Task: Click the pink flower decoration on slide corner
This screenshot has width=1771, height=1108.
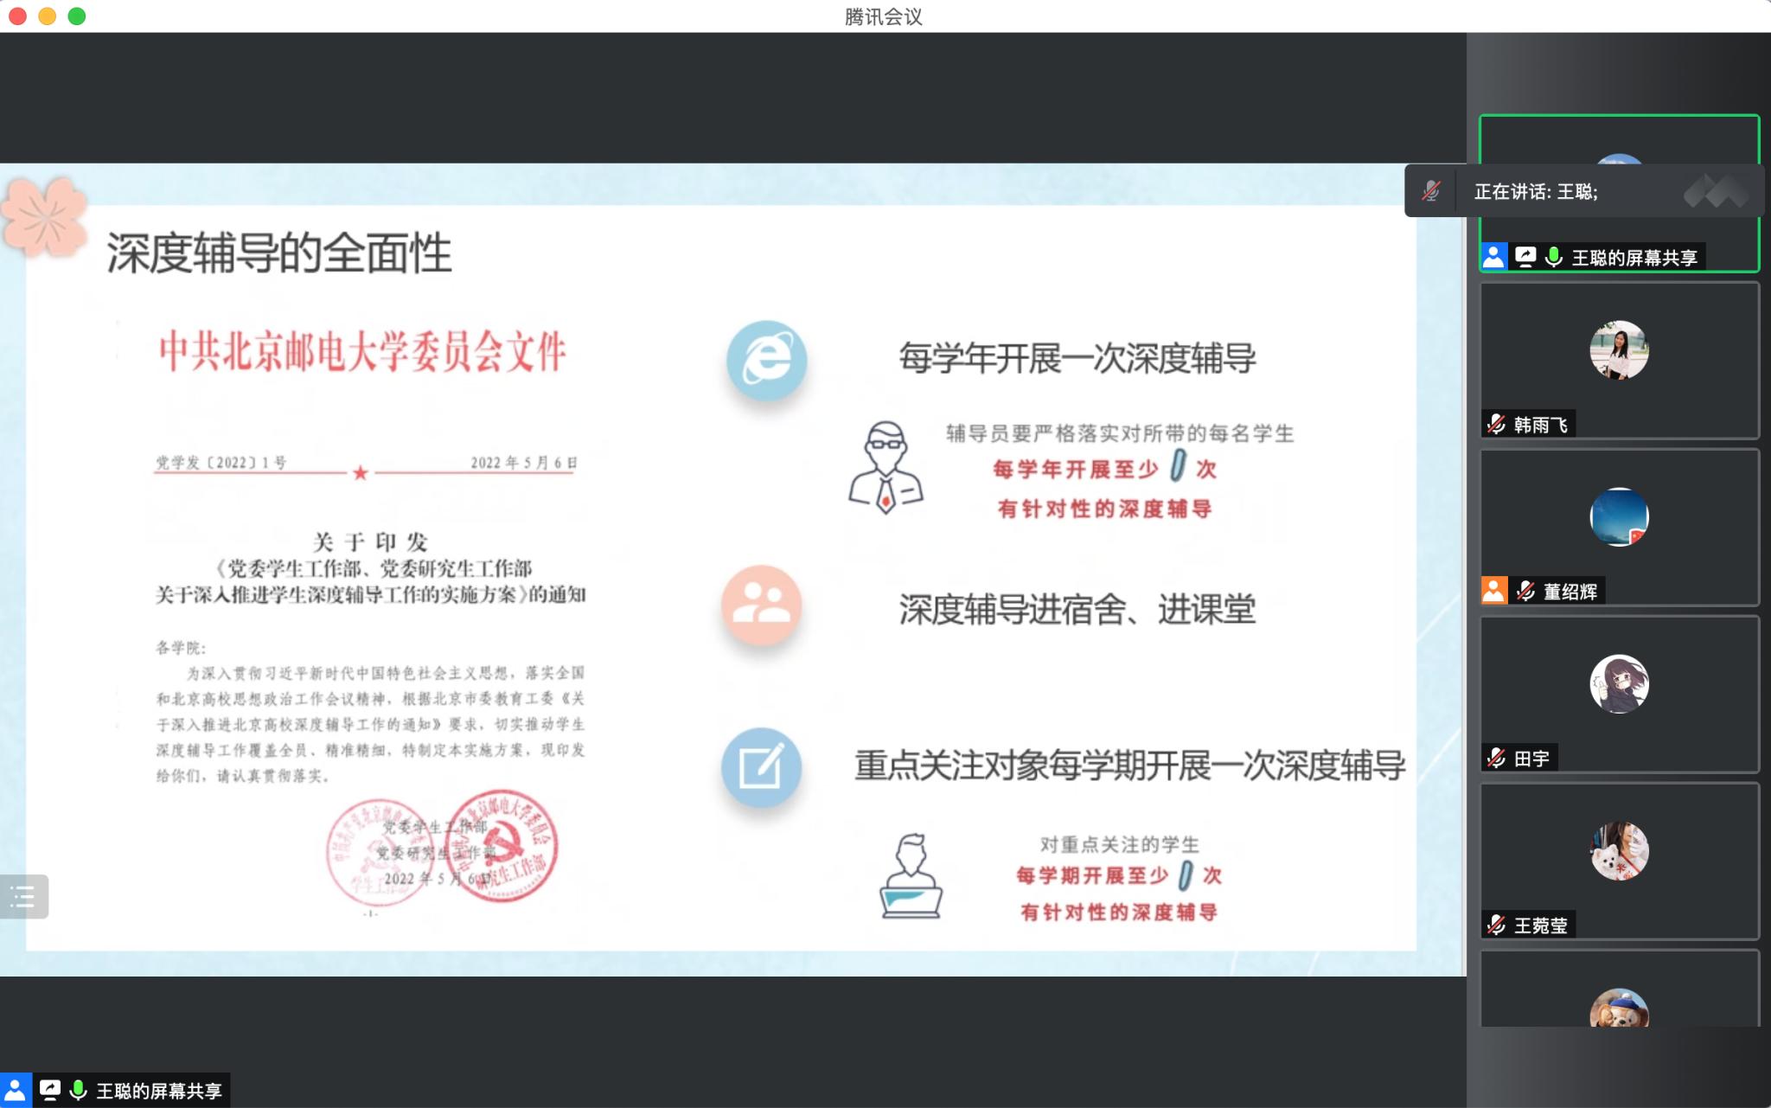Action: click(x=45, y=216)
